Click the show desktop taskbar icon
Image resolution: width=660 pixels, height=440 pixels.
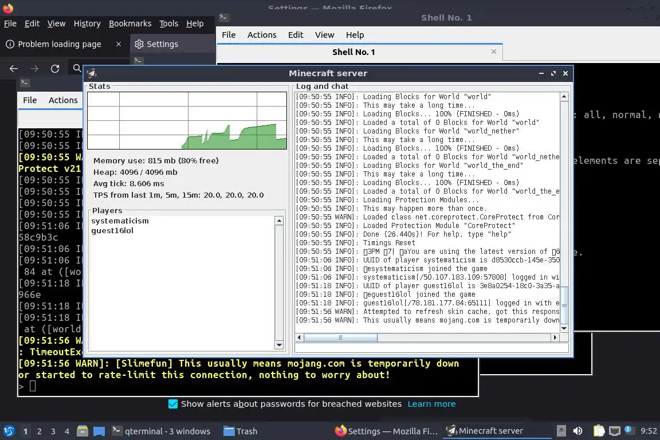point(99,431)
